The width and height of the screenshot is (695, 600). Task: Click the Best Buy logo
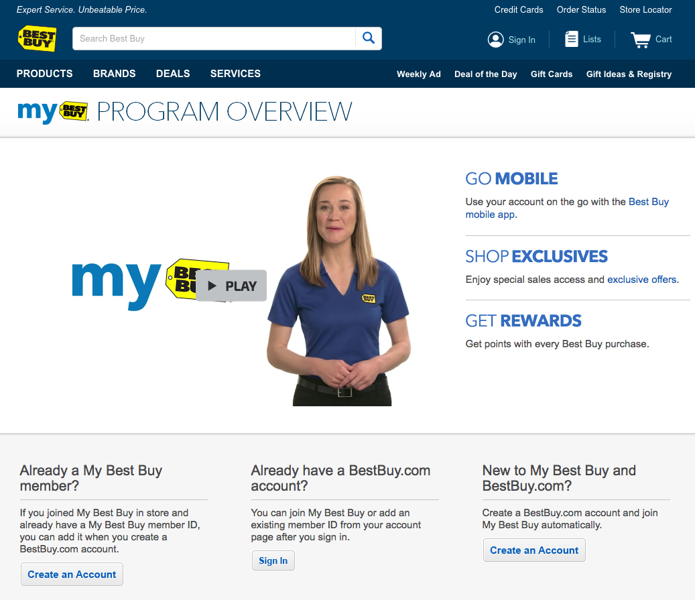pos(37,39)
